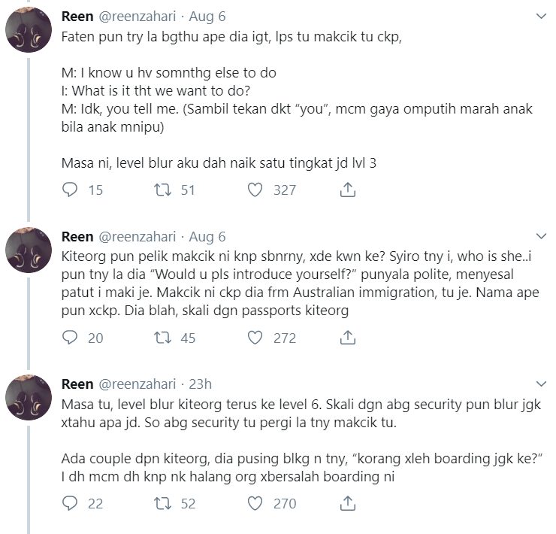Share the tweet with 272 likes
The height and width of the screenshot is (534, 556).
click(347, 338)
